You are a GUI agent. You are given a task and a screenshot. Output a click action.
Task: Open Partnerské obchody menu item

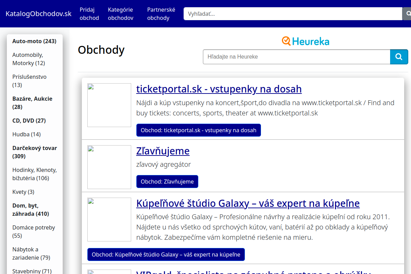161,14
